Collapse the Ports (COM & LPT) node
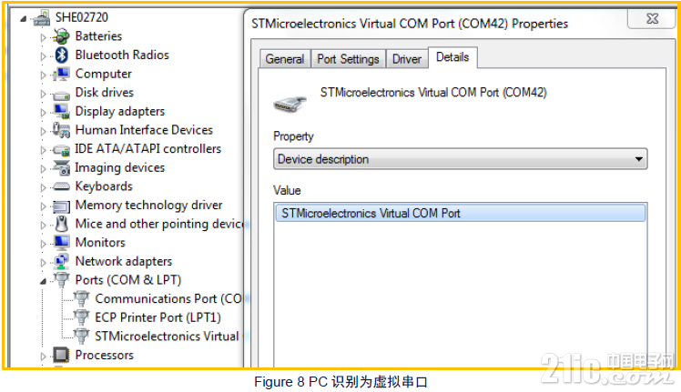The width and height of the screenshot is (681, 392). [43, 281]
